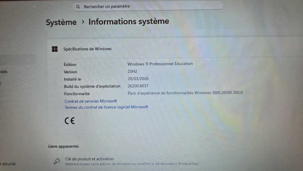Click the Windows 11 Professionnel Éducation edition value
The height and width of the screenshot is (171, 303).
(x=160, y=64)
